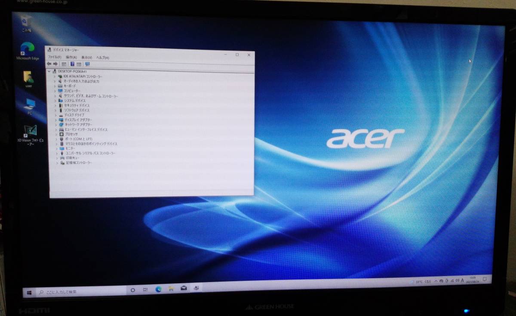Viewport: 516px width, 316px height.
Task: Collapse the DESKTOP-PQSKA41 root node
Action: click(49, 71)
